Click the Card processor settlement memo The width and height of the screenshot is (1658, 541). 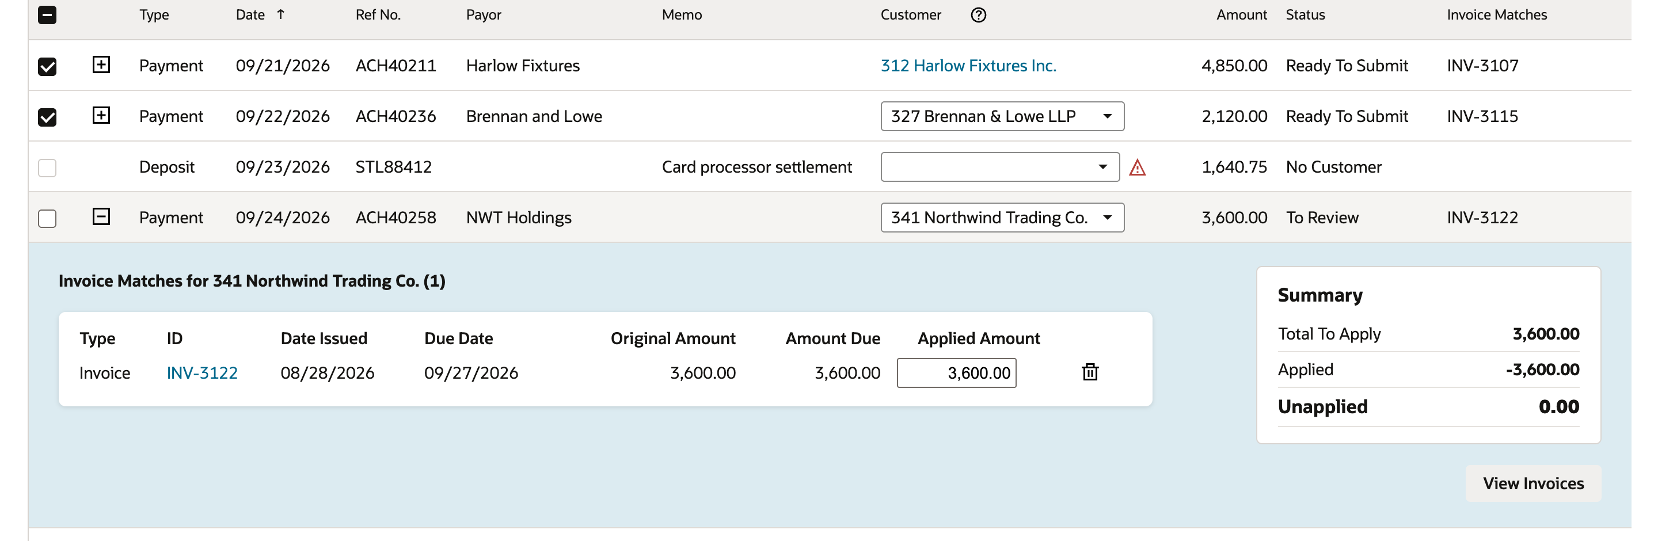tap(756, 167)
